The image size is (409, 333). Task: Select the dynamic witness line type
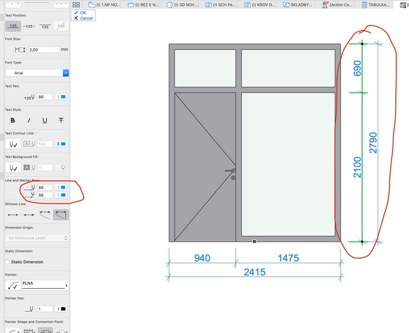(x=61, y=215)
